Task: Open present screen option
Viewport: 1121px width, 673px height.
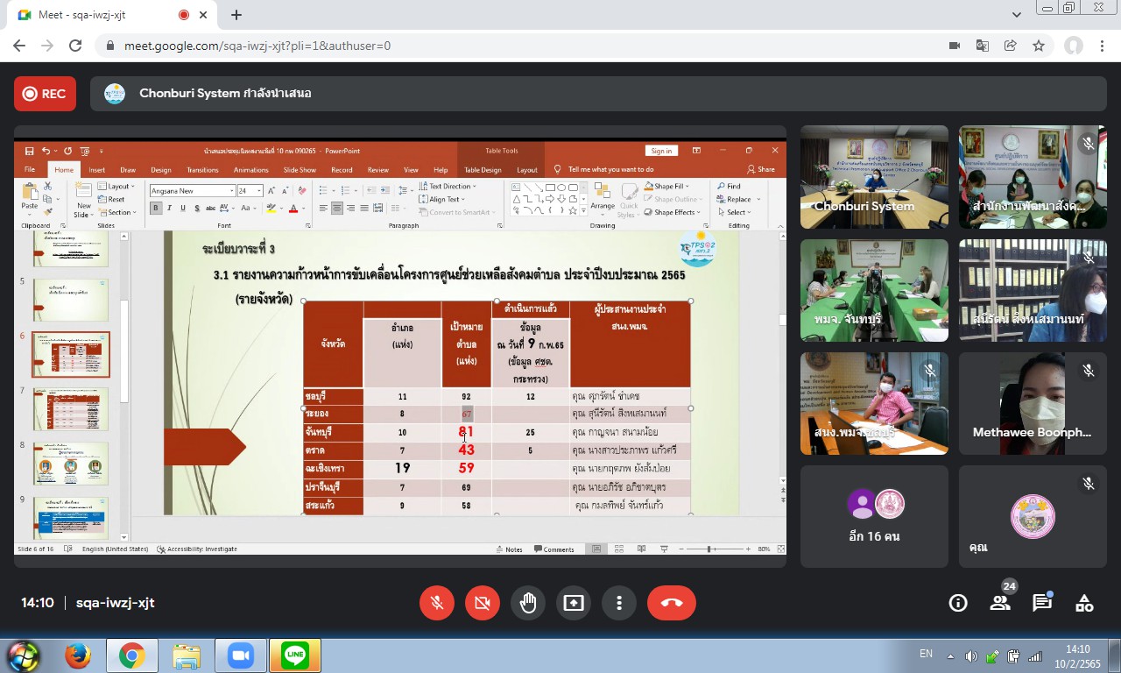Action: tap(574, 603)
